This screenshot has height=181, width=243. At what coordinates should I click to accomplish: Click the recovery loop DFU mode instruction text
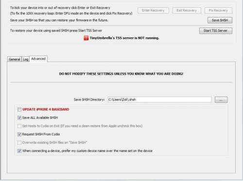click(71, 14)
